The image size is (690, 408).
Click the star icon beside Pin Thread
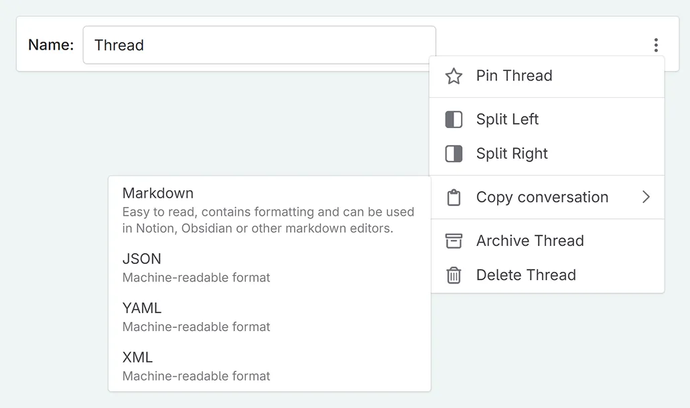coord(454,76)
